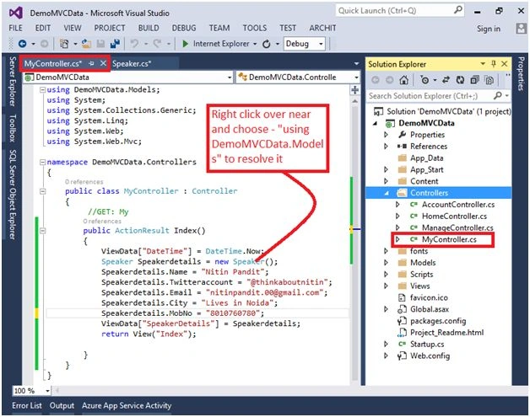Start debugging with Internet Explorer play button
Viewport: 530px width, 417px height.
(185, 44)
